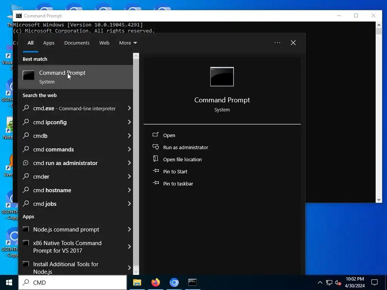Click the search results scrollbar up arrow
This screenshot has height=290, width=387.
click(x=136, y=56)
